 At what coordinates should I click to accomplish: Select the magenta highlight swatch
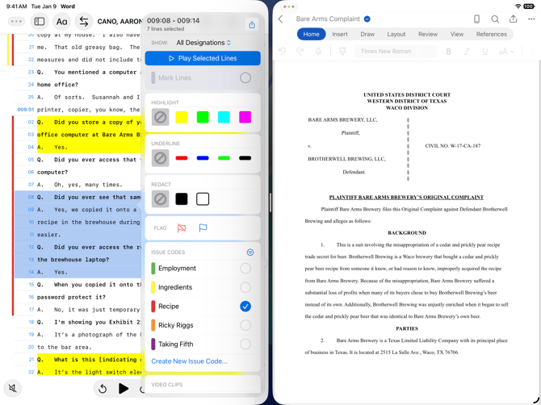(245, 117)
